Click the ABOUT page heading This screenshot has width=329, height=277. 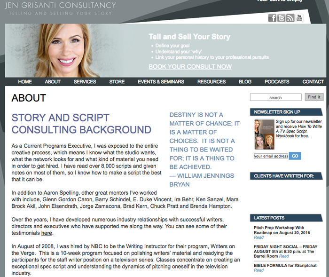pos(29,98)
